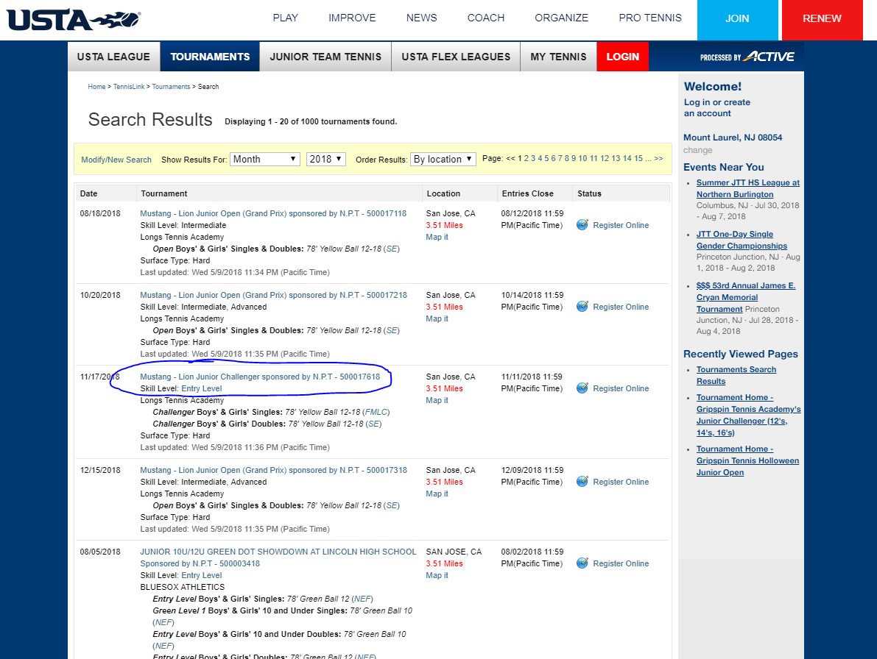Open the Show Results For Month dropdown

[264, 159]
